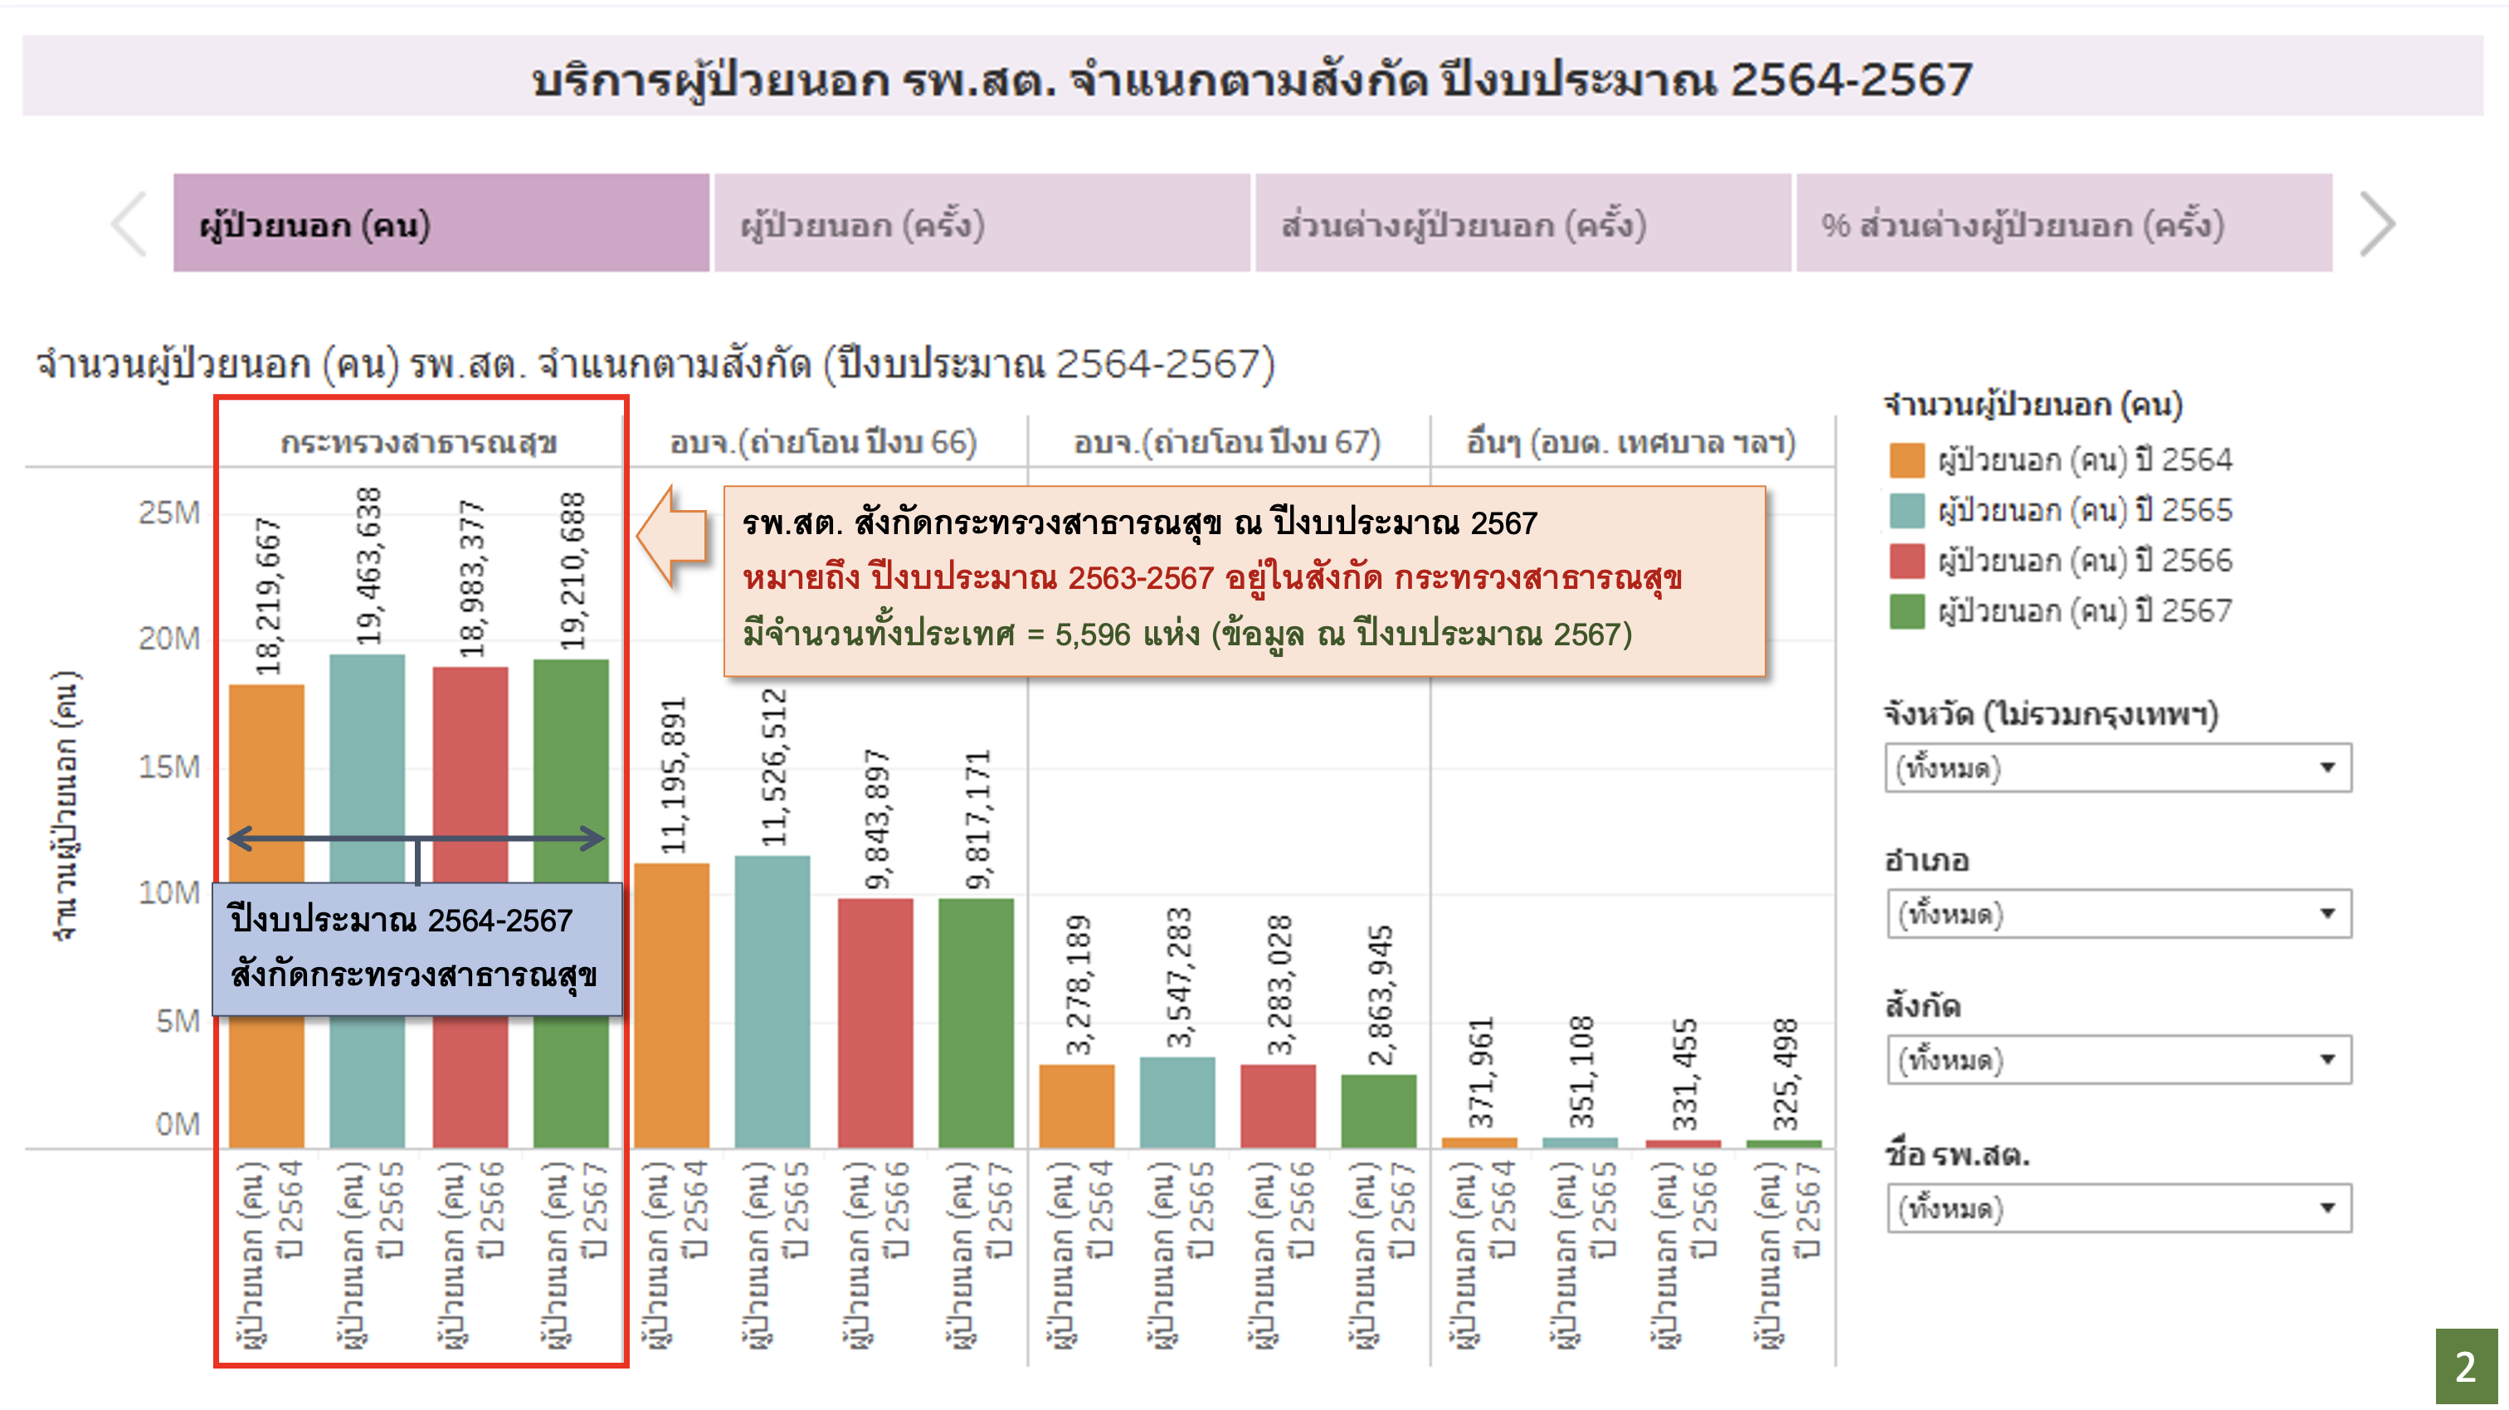Switch to ผู้ป่วยนอก (ครั้ง) tab
The height and width of the screenshot is (1410, 2509).
tap(981, 224)
